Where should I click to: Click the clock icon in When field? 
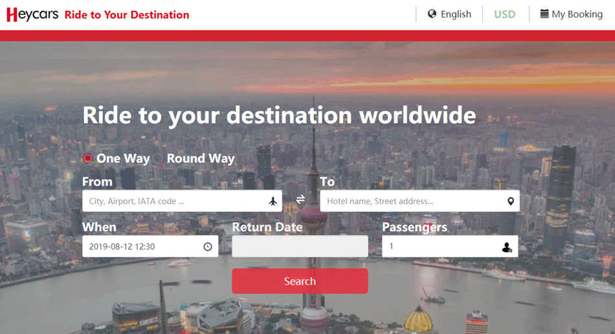(x=208, y=247)
